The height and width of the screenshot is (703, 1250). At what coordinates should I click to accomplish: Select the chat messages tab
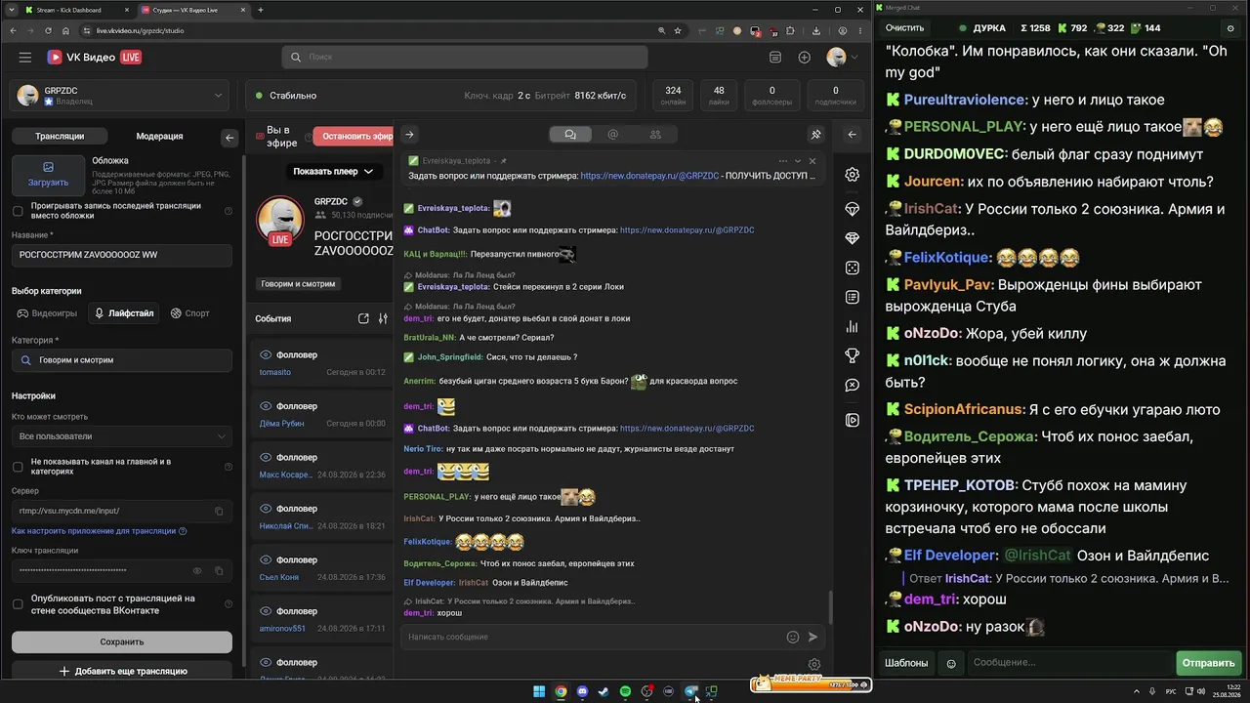pyautogui.click(x=570, y=135)
